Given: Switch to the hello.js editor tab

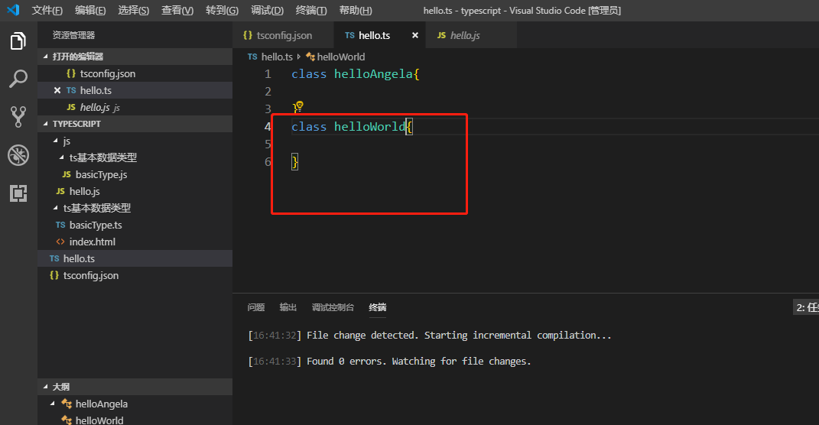Looking at the screenshot, I should pos(471,35).
